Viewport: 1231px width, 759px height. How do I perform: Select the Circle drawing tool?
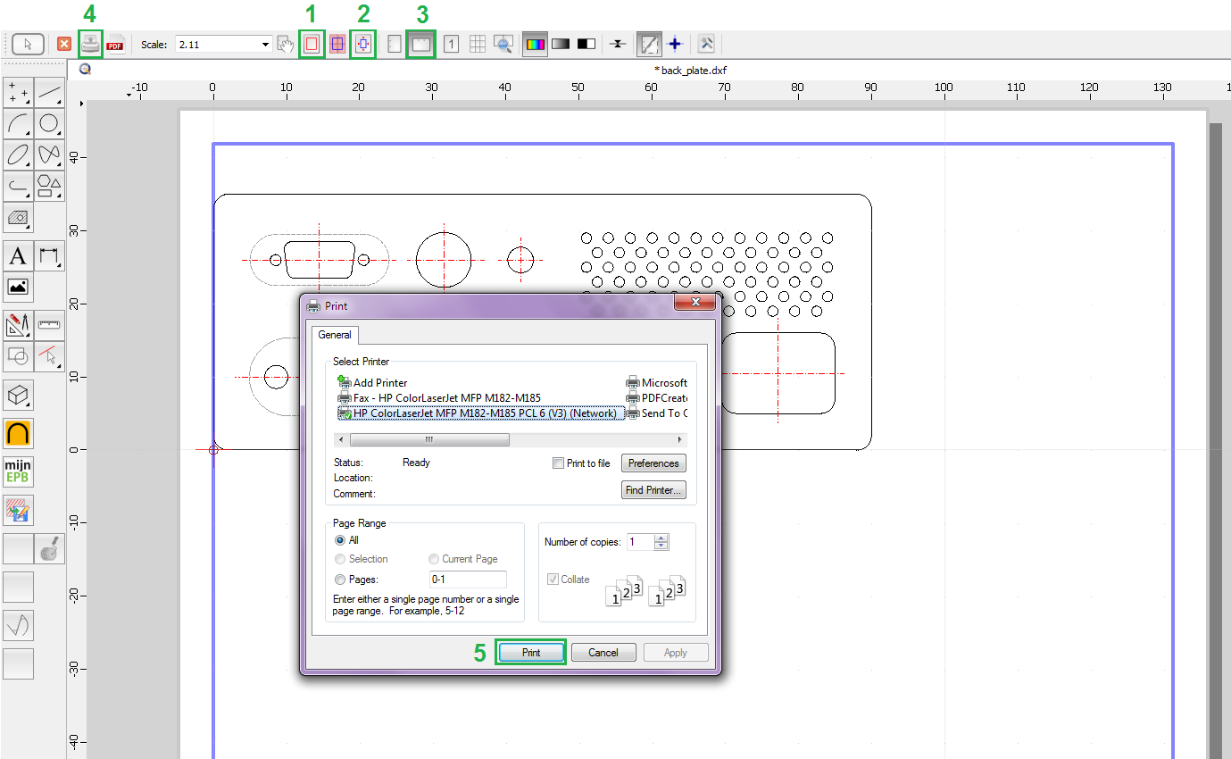click(x=49, y=123)
